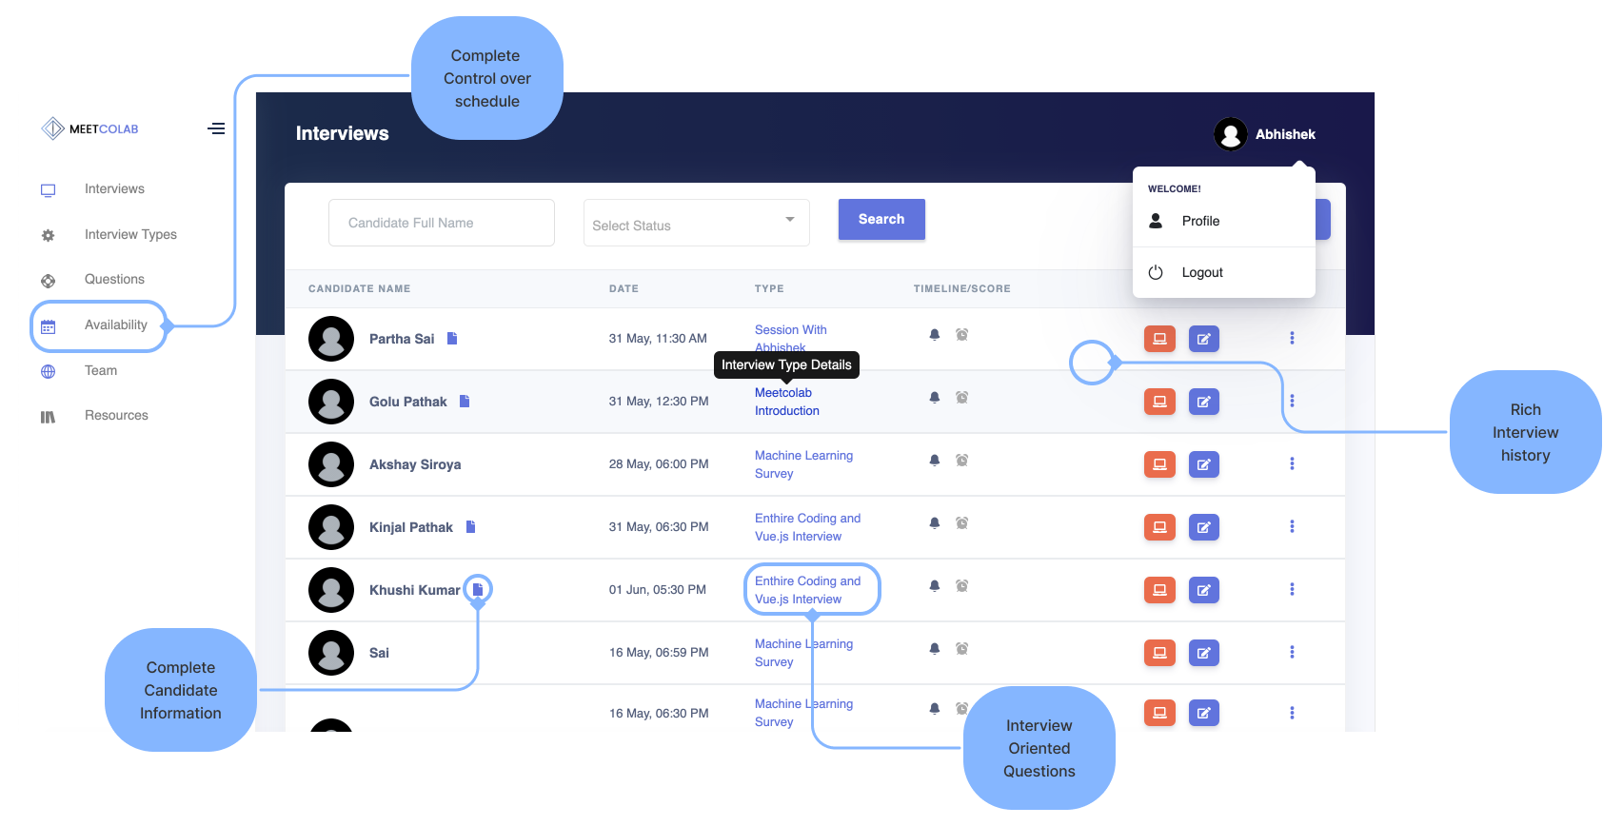The width and height of the screenshot is (1623, 826).
Task: Click the blue edit button in Golu Pathak's row
Action: 1203,402
